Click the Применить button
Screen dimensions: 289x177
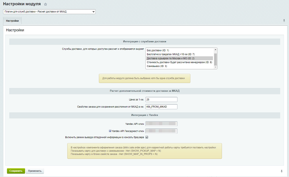pyautogui.click(x=35, y=171)
